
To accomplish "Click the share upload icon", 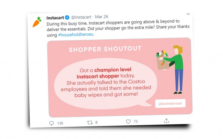I will click(166, 121).
